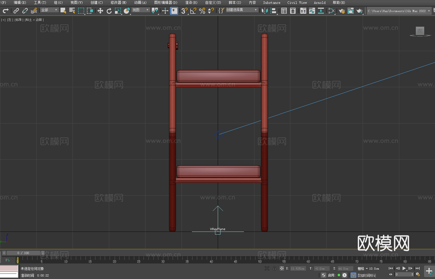Click the teal download-arrow toolbar icon
Image resolution: width=435 pixels, height=279 pixels.
[321, 11]
